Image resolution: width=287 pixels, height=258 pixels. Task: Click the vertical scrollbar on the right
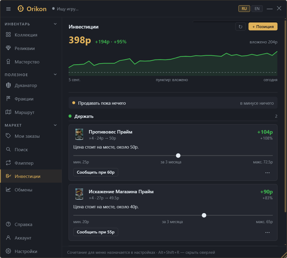(x=285, y=116)
